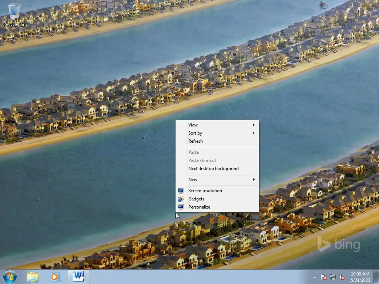Viewport: 379px width, 284px height.
Task: Switch to Microsoft Word on the taskbar
Action: (79, 277)
